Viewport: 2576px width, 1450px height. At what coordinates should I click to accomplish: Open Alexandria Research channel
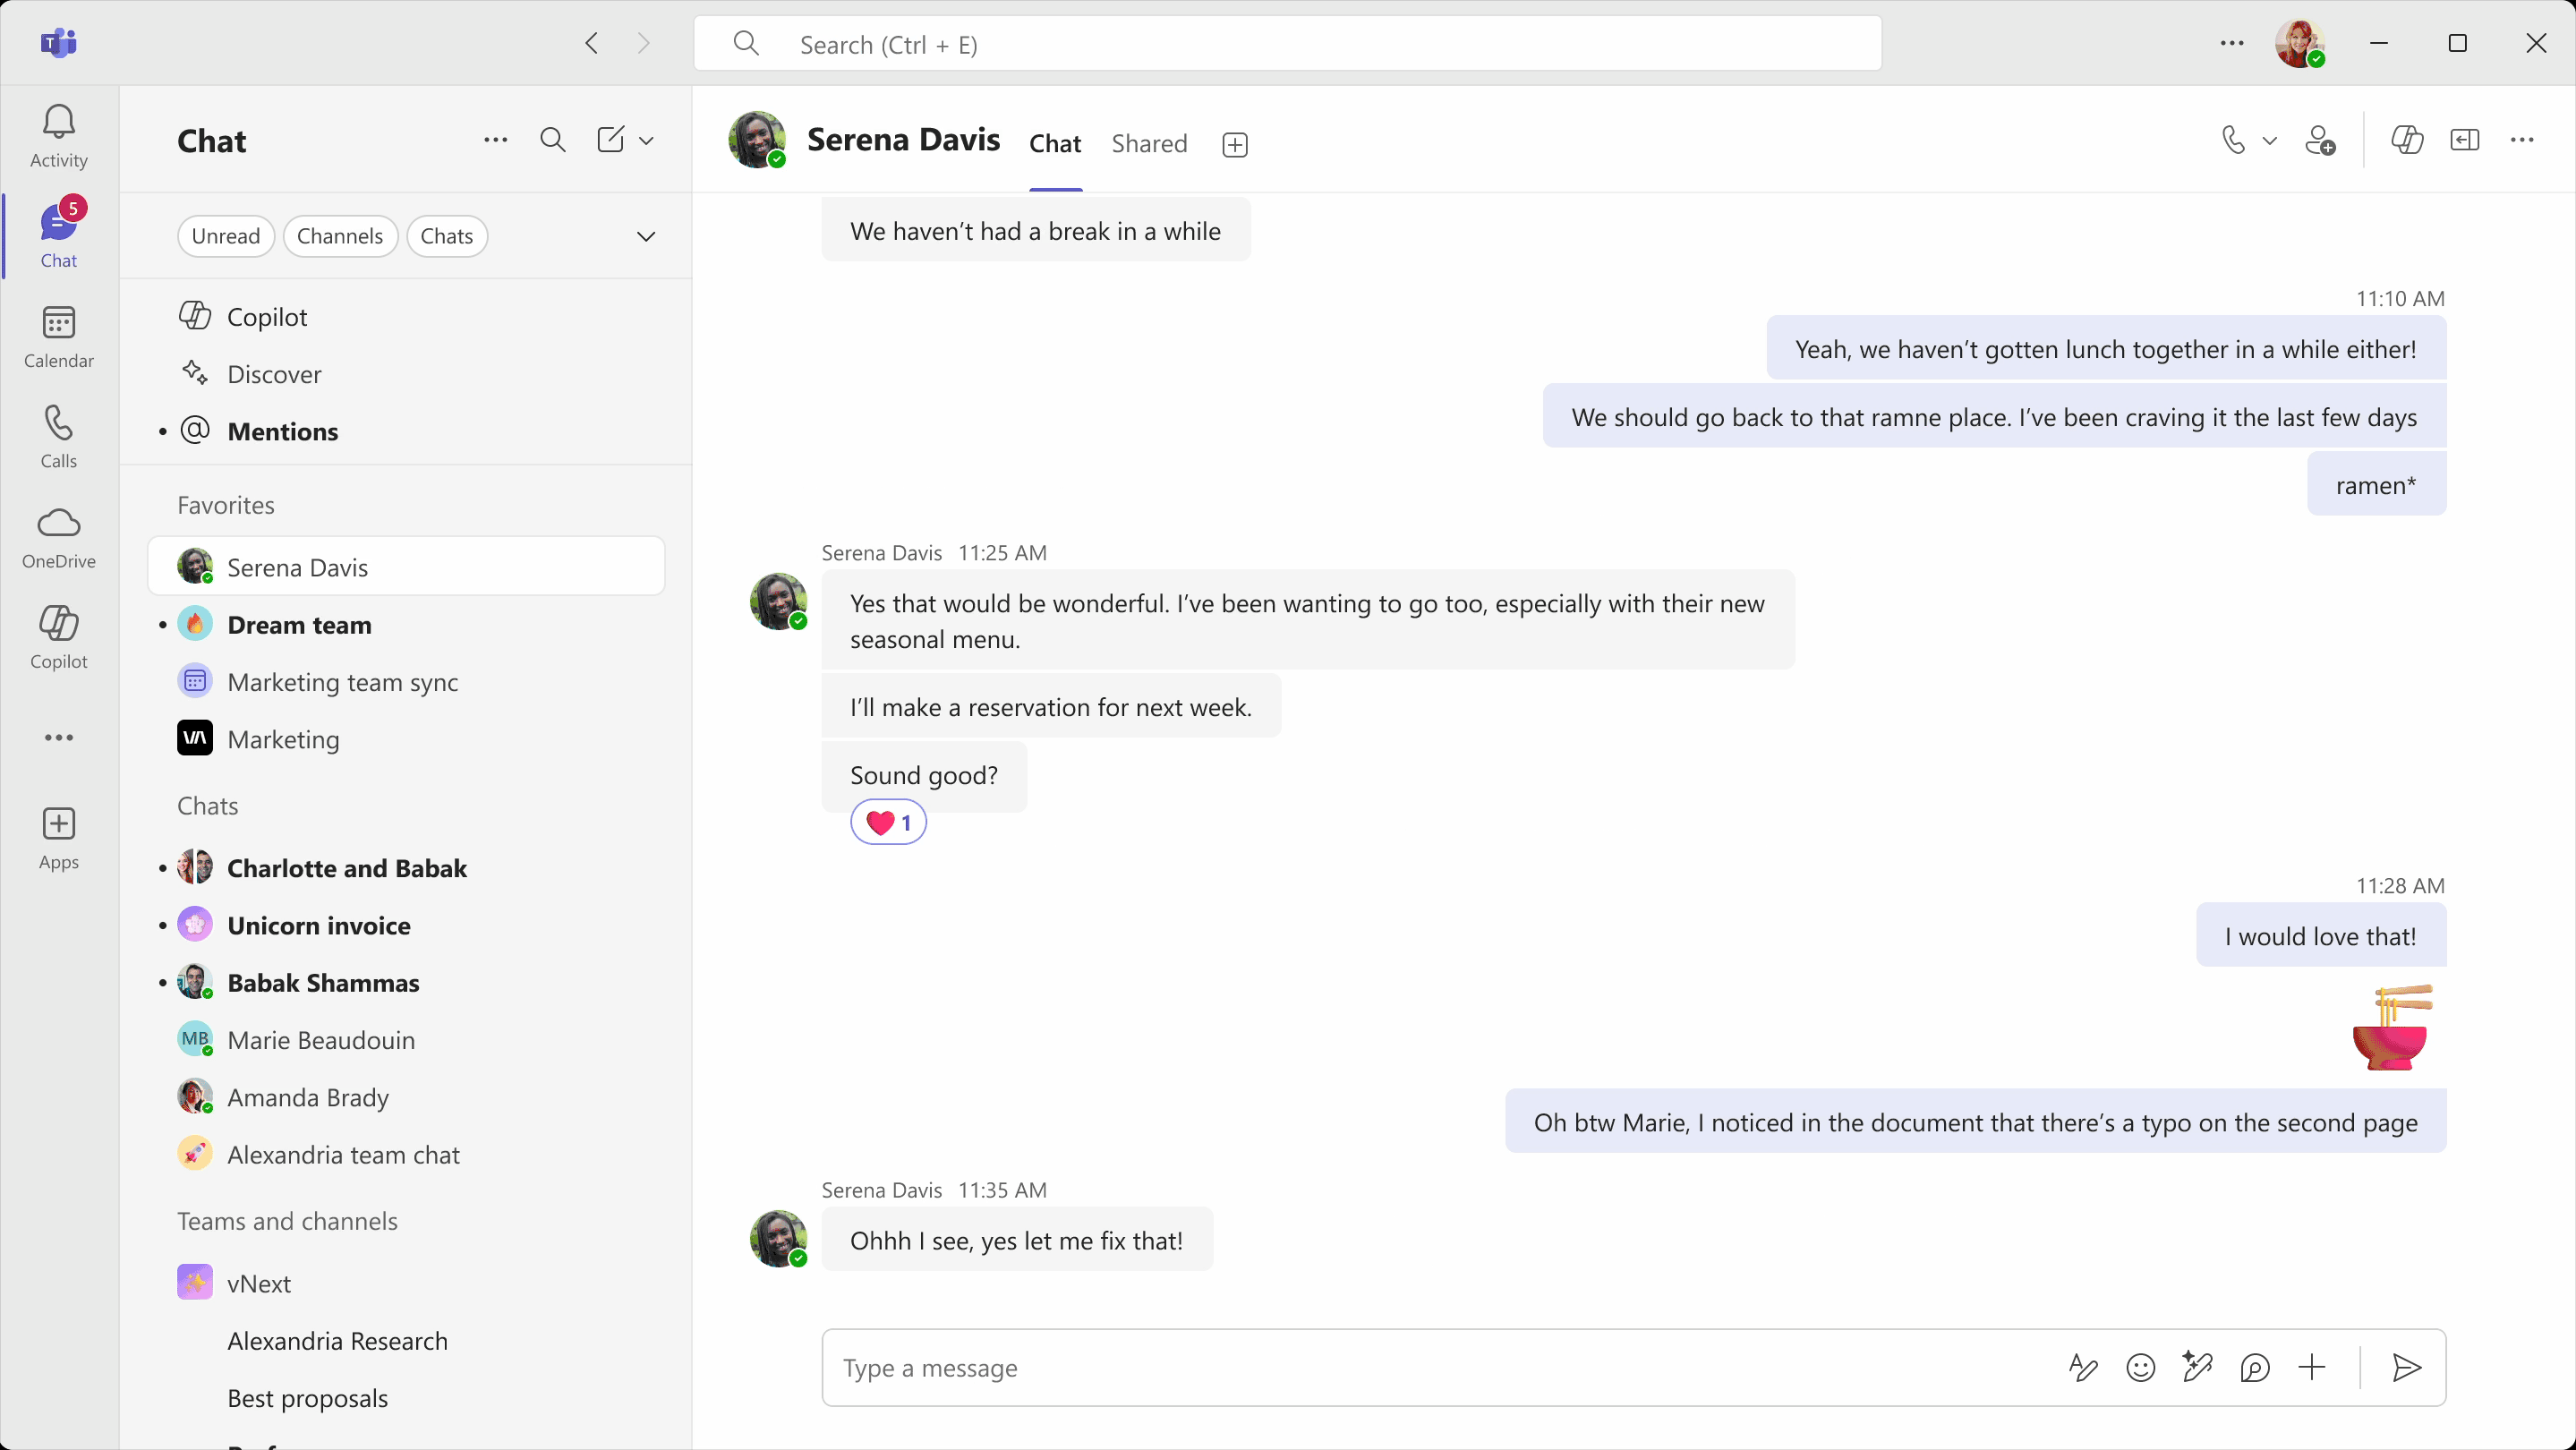coord(406,1341)
